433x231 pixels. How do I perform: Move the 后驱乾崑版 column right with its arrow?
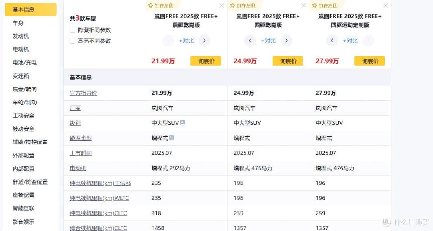click(204, 41)
